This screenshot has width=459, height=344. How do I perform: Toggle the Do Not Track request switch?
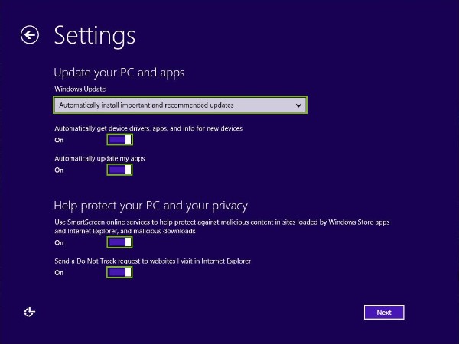point(120,273)
